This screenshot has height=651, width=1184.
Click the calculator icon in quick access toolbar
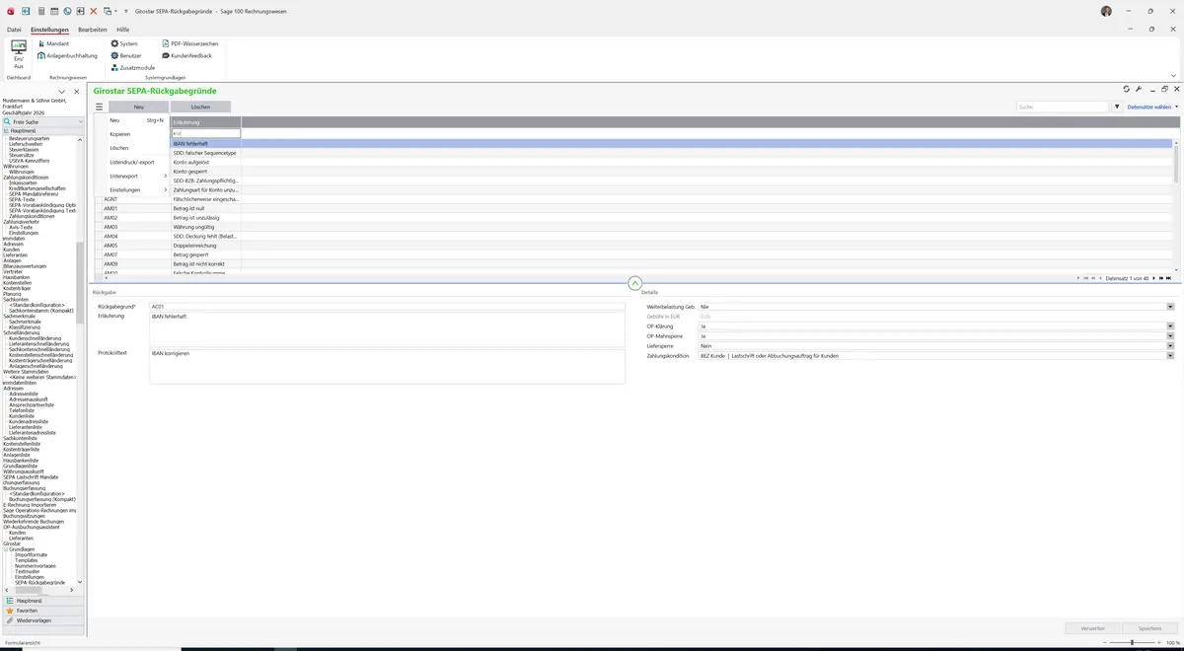click(x=39, y=10)
